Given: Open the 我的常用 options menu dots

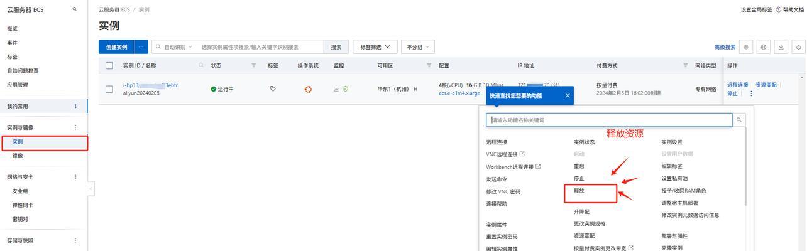Looking at the screenshot, I should coord(76,106).
